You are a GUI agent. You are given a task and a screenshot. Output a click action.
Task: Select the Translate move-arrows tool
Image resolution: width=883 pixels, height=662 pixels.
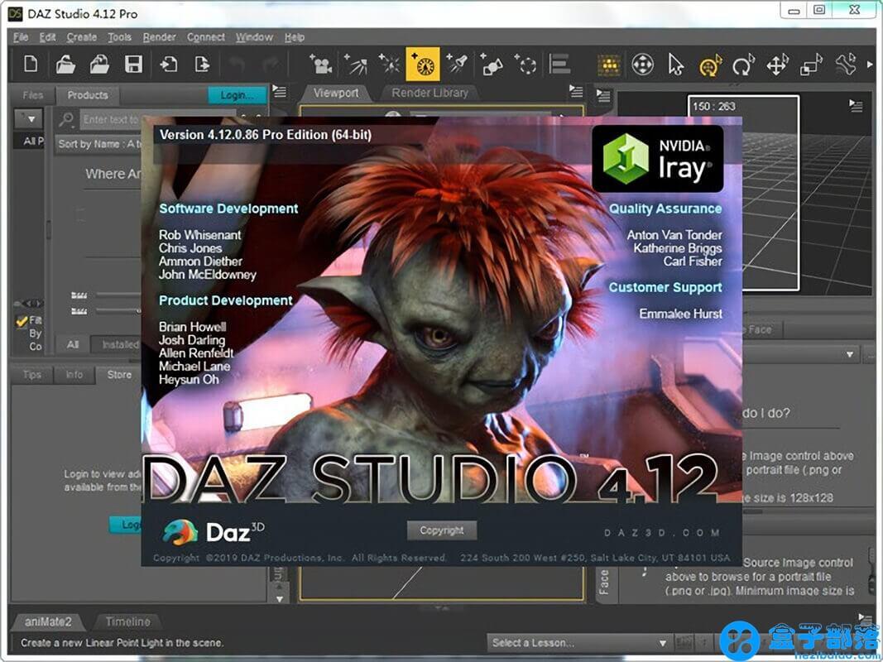coord(777,65)
